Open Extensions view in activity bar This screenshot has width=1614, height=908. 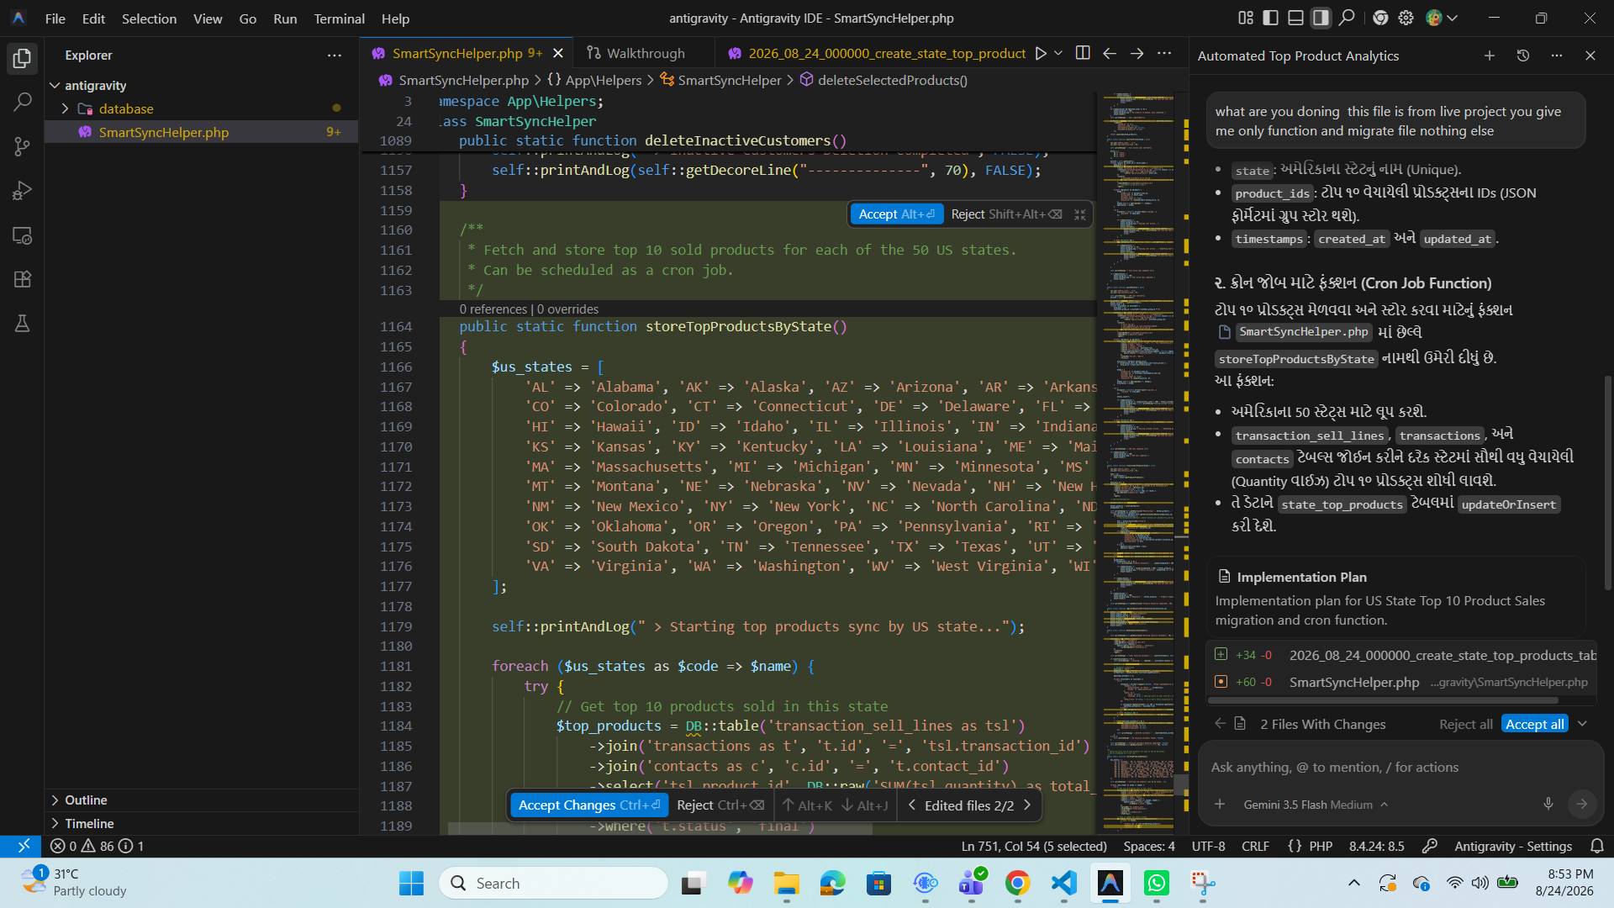coord(23,279)
